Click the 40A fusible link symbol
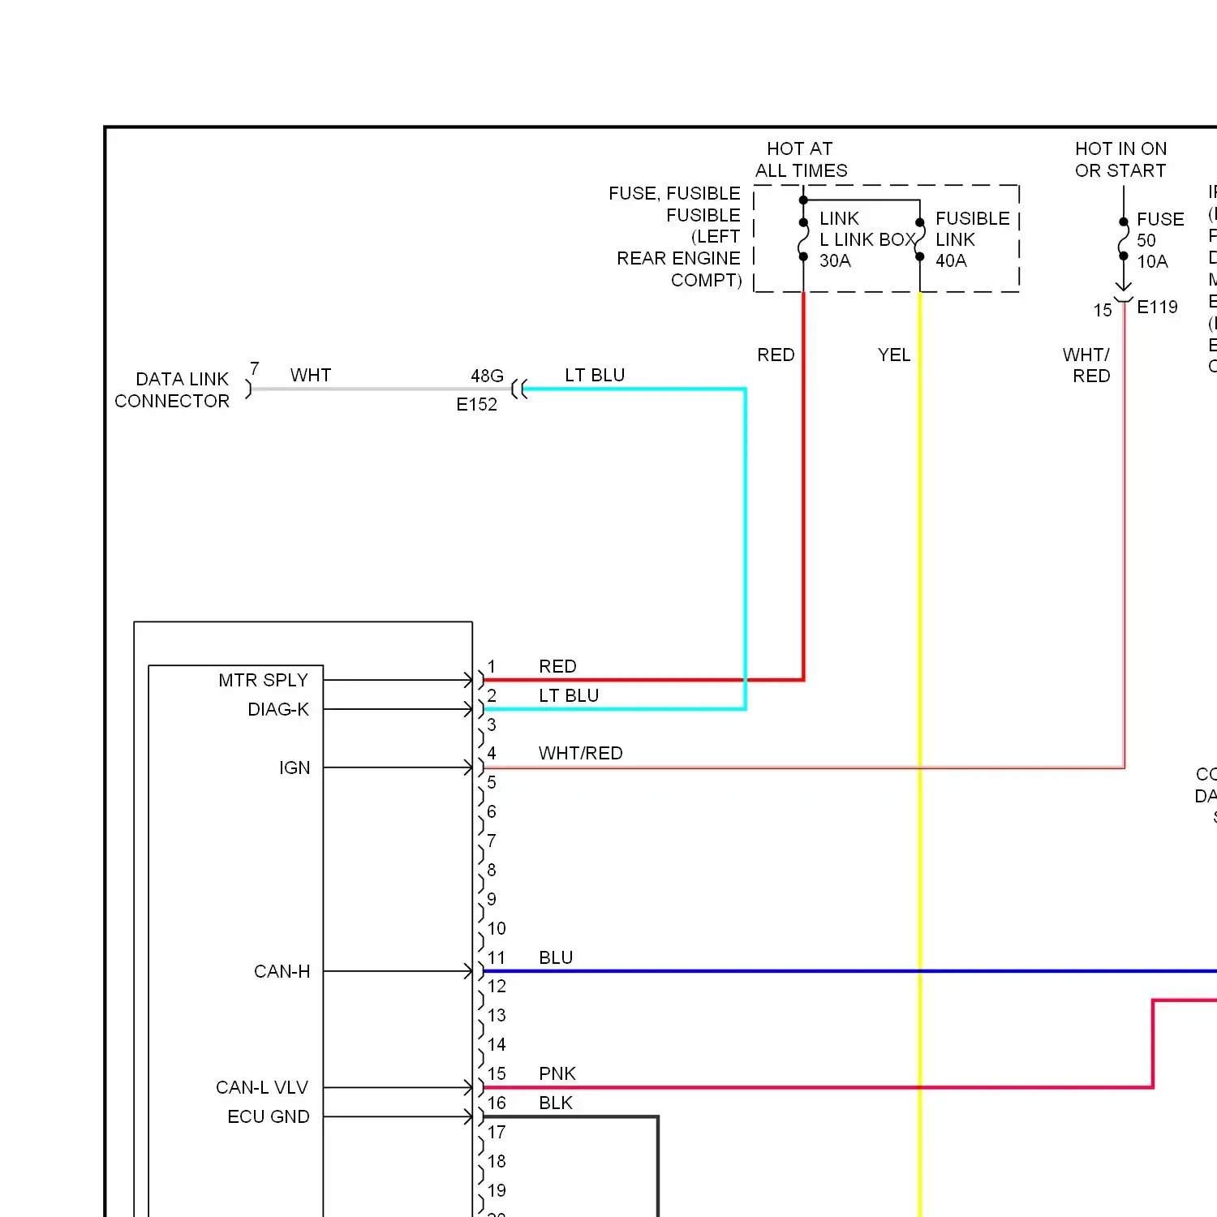Screen dimensions: 1217x1217 click(920, 239)
